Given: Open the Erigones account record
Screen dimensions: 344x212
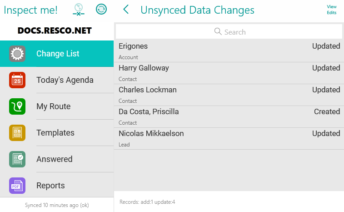Looking at the screenshot, I should 229,51.
